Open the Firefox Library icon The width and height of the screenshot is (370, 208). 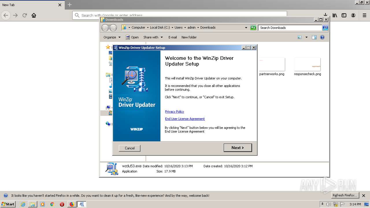tap(335, 15)
